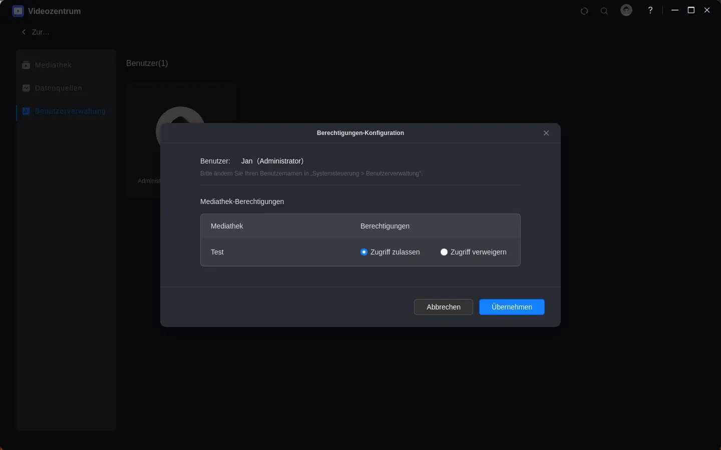The height and width of the screenshot is (450, 721).
Task: Confirm with the Übernehmen button
Action: [x=512, y=307]
